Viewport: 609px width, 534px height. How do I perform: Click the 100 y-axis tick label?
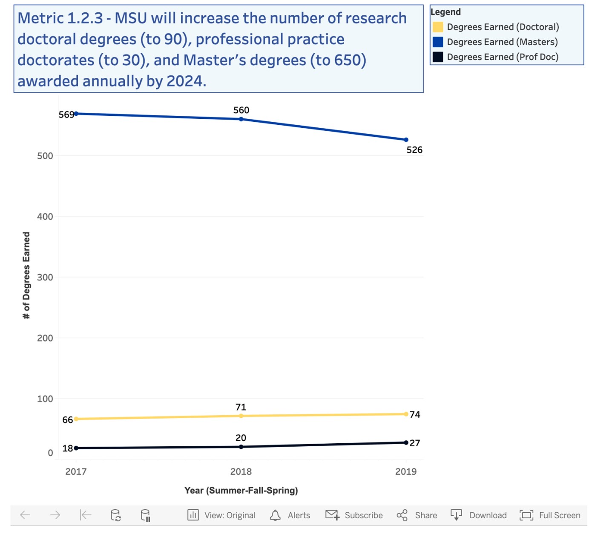(x=45, y=399)
